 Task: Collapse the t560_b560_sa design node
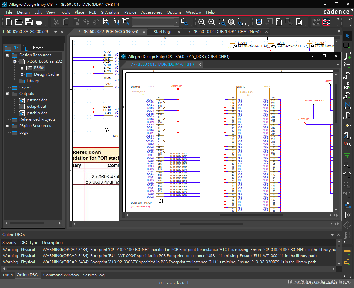[14, 61]
